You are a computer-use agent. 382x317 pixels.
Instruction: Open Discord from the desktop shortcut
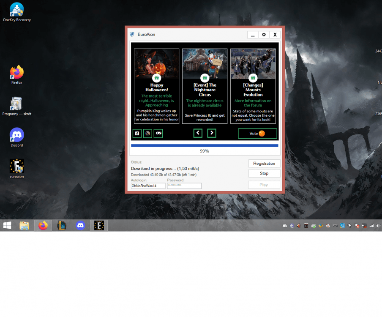[x=17, y=135]
